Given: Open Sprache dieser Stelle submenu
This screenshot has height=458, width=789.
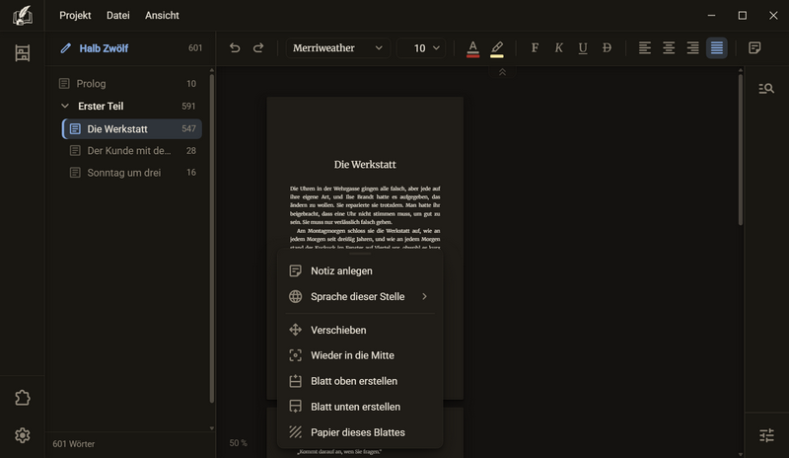Looking at the screenshot, I should [x=360, y=297].
